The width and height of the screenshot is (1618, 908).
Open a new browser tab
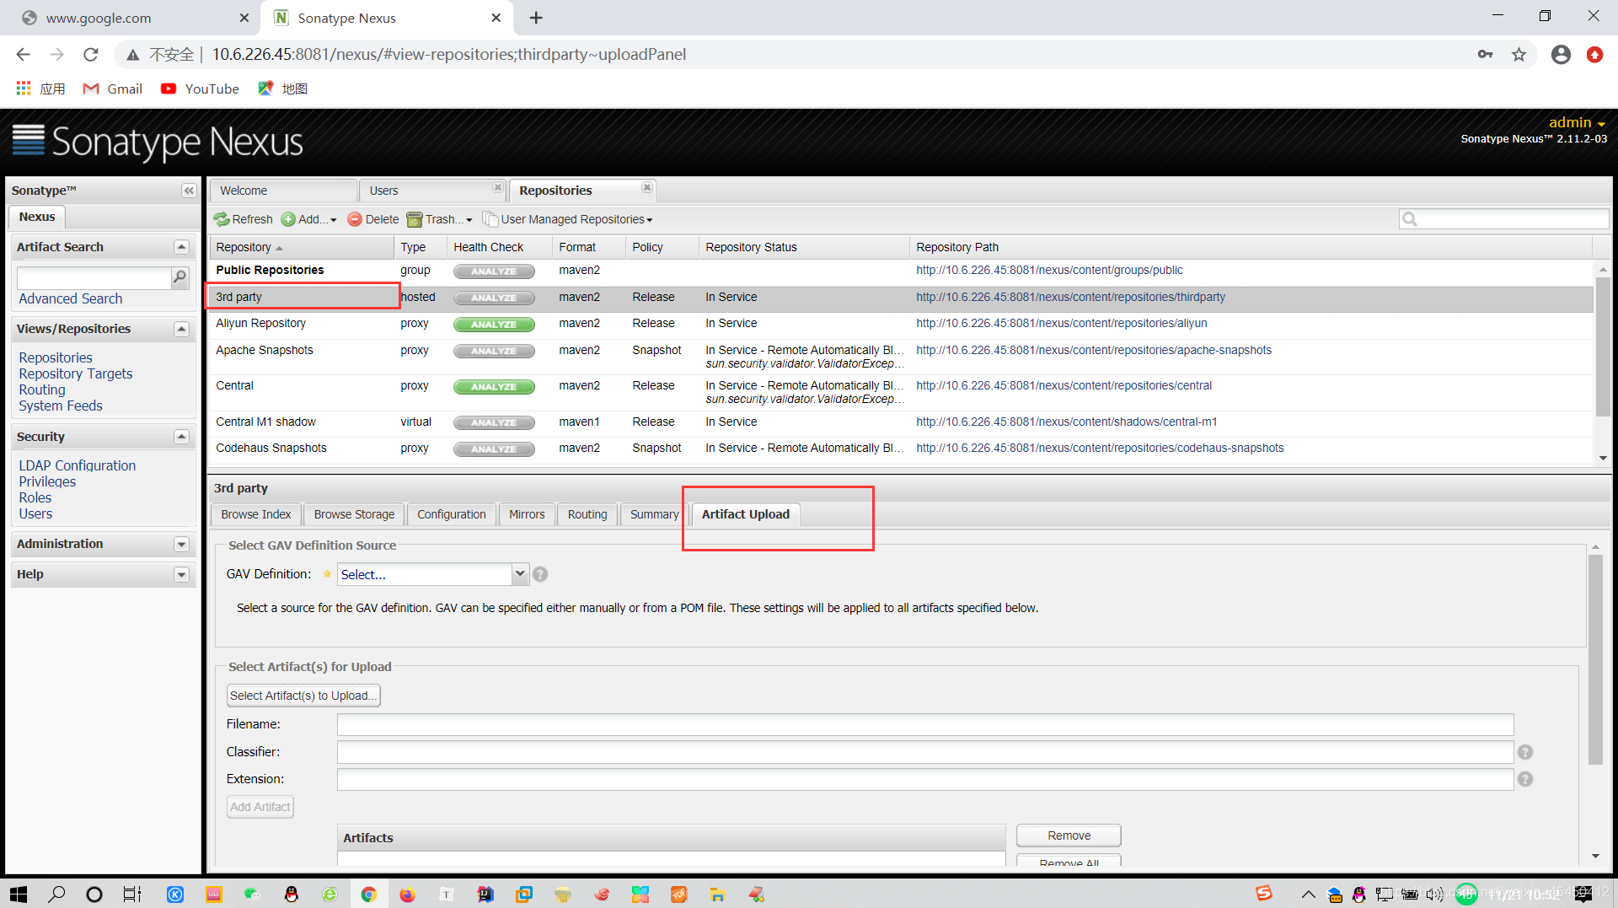pos(536,18)
